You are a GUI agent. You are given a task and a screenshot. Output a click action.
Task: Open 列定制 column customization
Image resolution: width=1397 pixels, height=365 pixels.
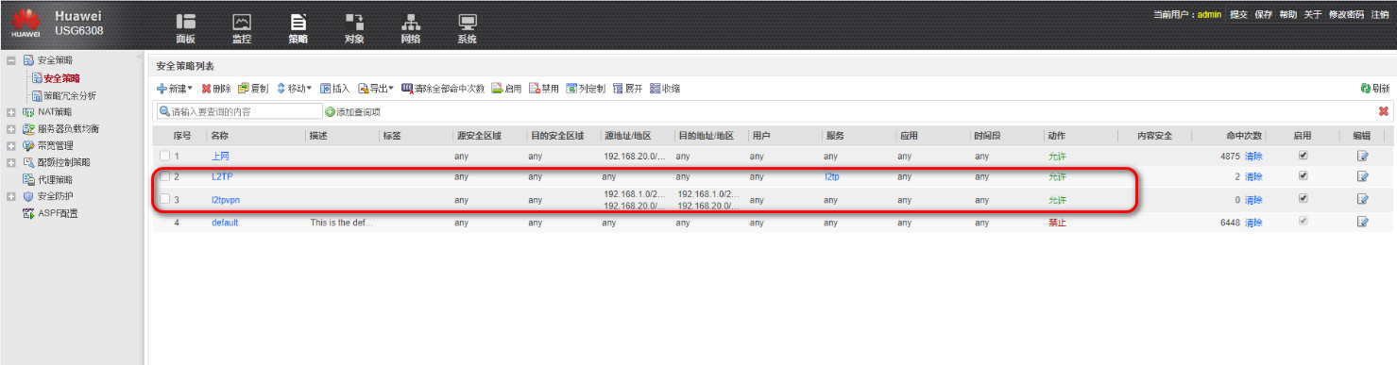point(585,89)
